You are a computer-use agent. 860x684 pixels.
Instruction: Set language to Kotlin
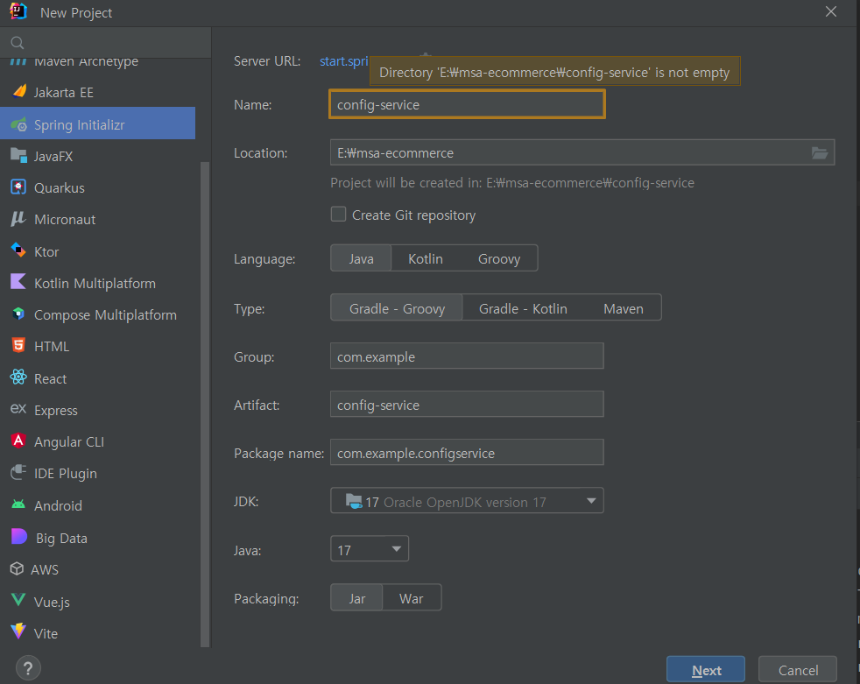pyautogui.click(x=426, y=258)
